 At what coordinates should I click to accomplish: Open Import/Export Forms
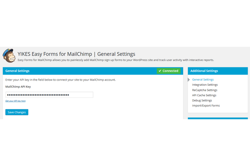pyautogui.click(x=205, y=106)
